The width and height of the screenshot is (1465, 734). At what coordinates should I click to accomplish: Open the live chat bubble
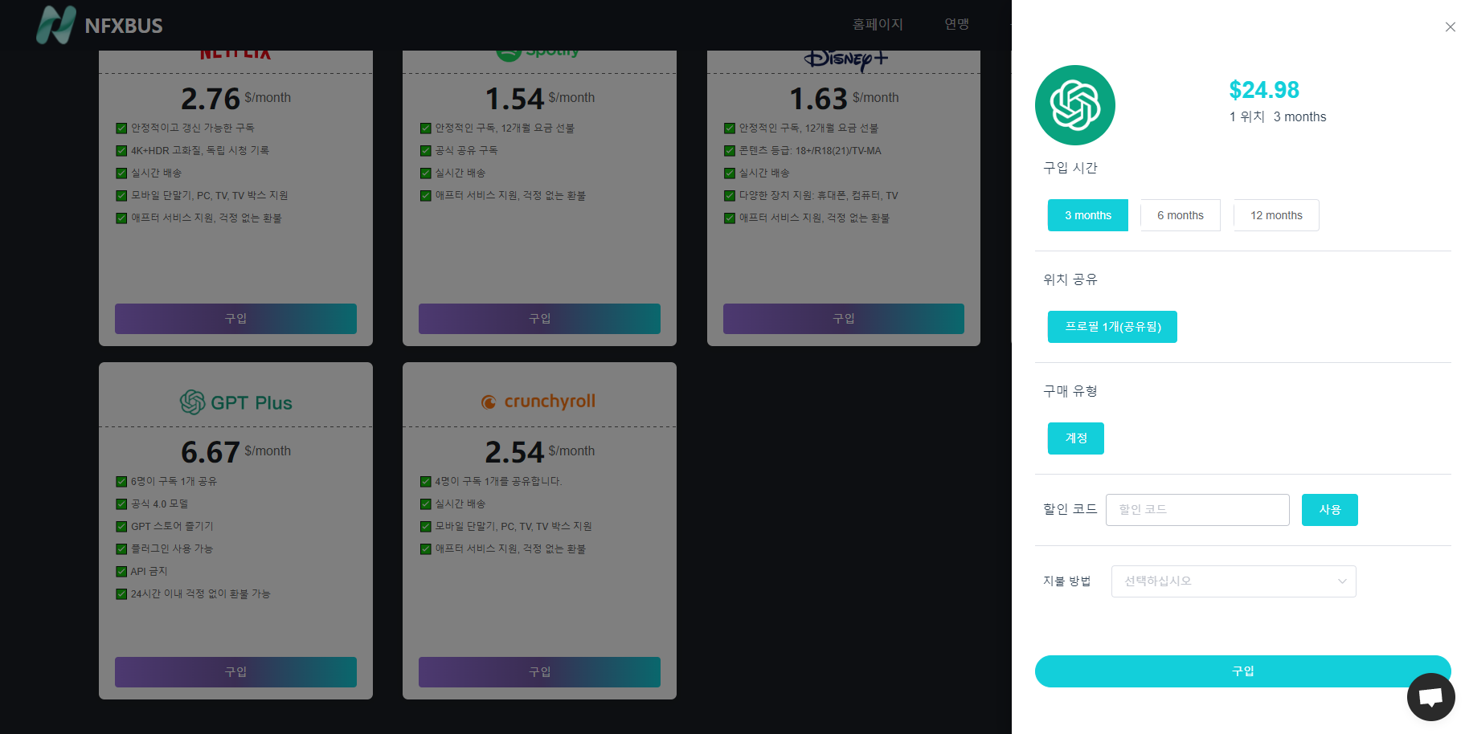click(x=1430, y=697)
